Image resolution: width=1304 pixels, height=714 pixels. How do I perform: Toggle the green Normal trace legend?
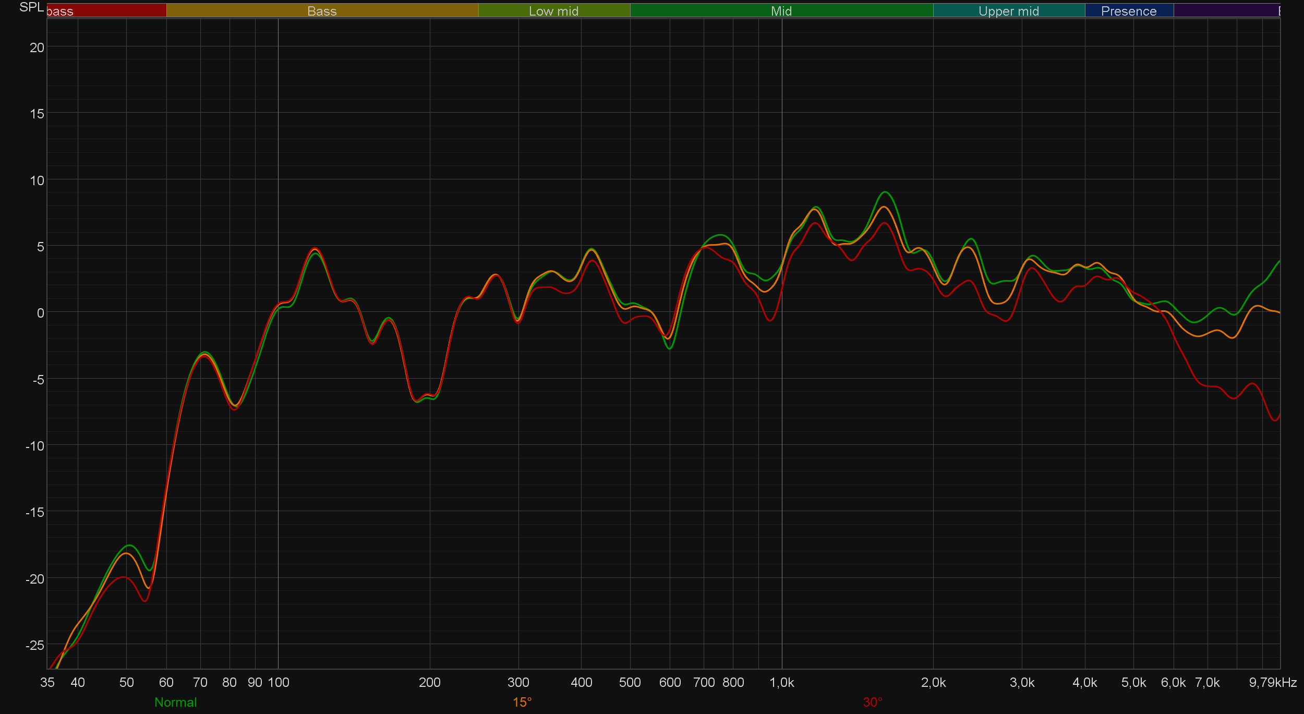point(175,702)
